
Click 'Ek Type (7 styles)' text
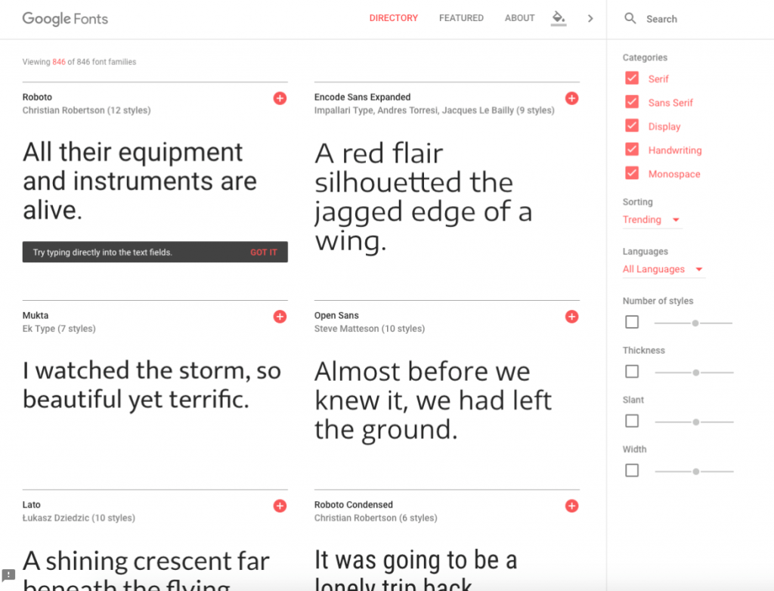pos(59,328)
